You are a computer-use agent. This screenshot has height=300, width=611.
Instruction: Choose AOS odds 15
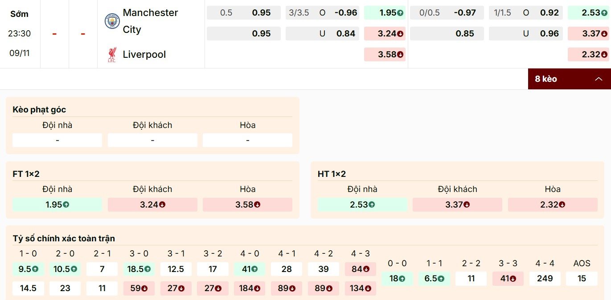point(582,279)
